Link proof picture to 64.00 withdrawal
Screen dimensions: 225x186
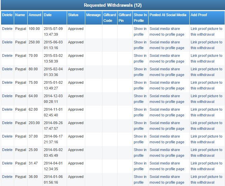pyautogui.click(x=206, y=99)
